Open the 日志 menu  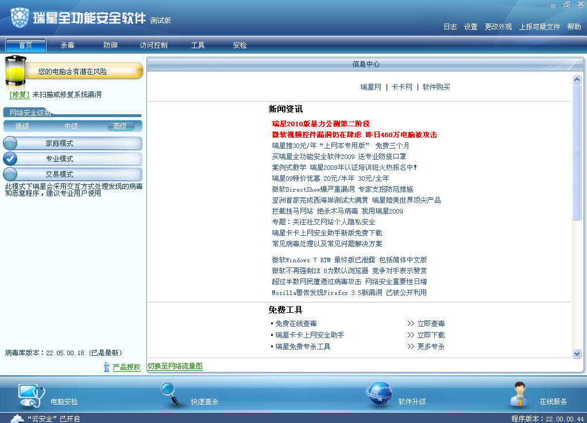point(450,26)
